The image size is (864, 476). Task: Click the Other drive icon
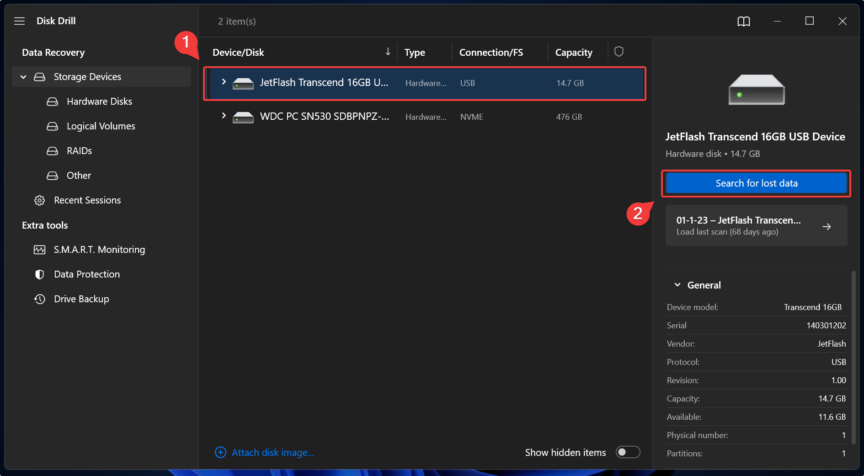53,176
